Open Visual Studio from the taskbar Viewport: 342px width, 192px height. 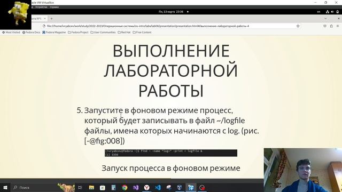(x=136, y=187)
